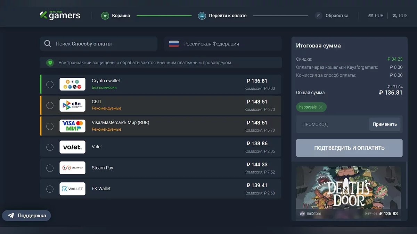Open the RUB currency selector
Image resolution: width=417 pixels, height=234 pixels.
click(376, 16)
